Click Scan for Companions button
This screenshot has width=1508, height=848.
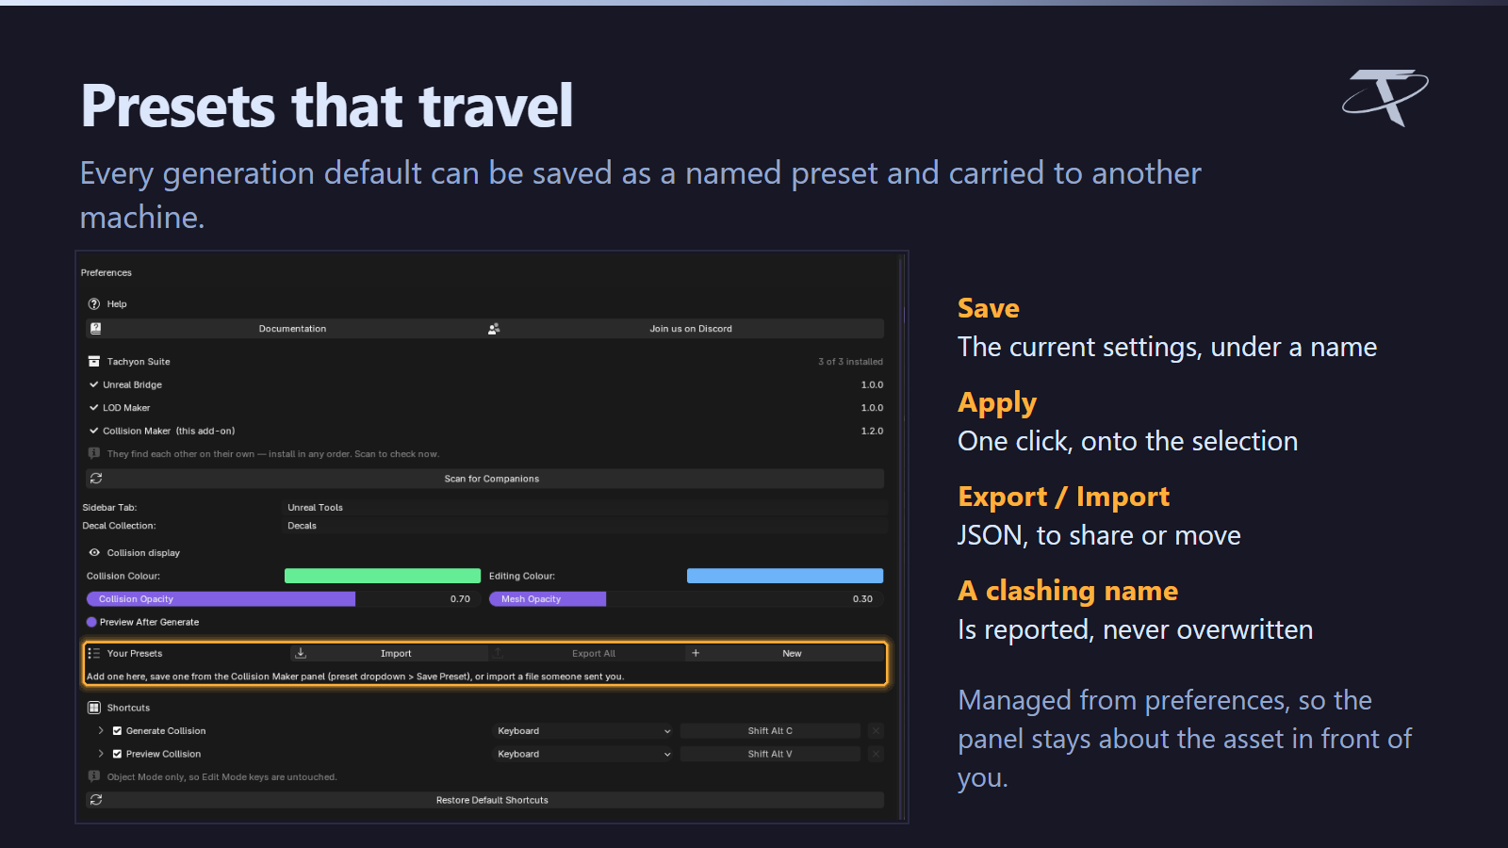pos(485,479)
